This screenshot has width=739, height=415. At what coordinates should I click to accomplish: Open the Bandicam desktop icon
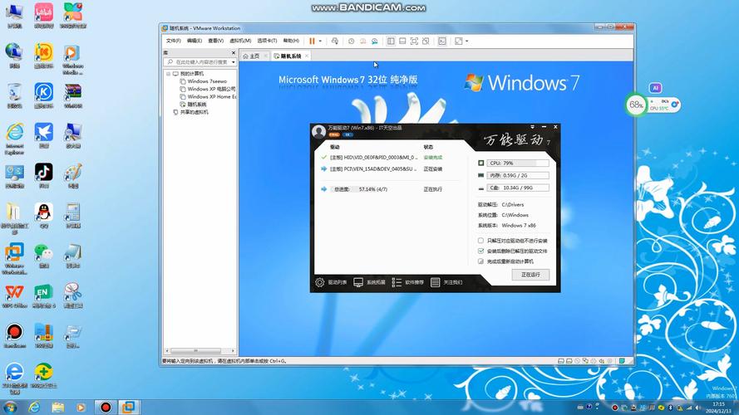click(x=15, y=335)
